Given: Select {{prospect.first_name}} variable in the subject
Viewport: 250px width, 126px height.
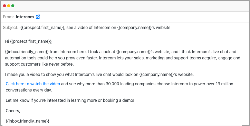Looking at the screenshot, I should coord(42,28).
